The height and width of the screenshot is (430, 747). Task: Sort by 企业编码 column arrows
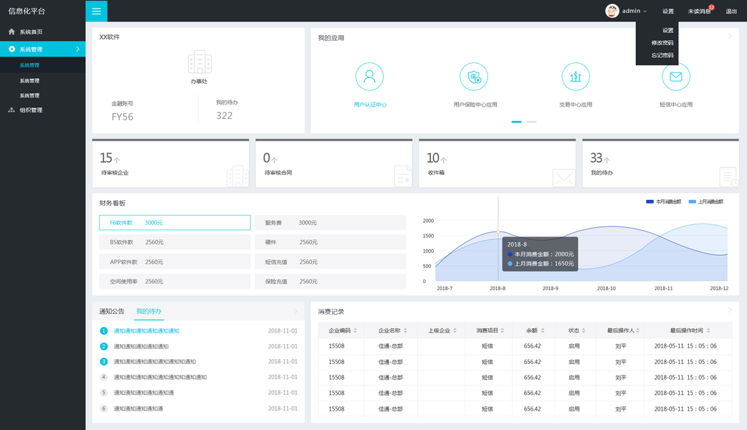tap(355, 330)
